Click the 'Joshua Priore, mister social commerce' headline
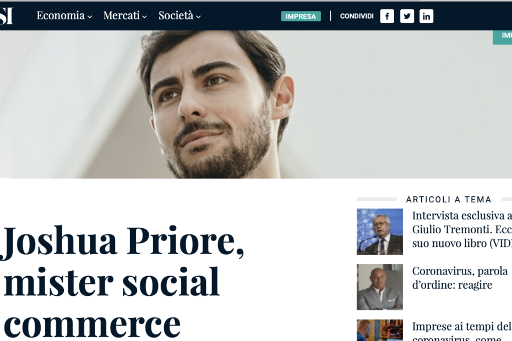The height and width of the screenshot is (341, 512). click(123, 282)
